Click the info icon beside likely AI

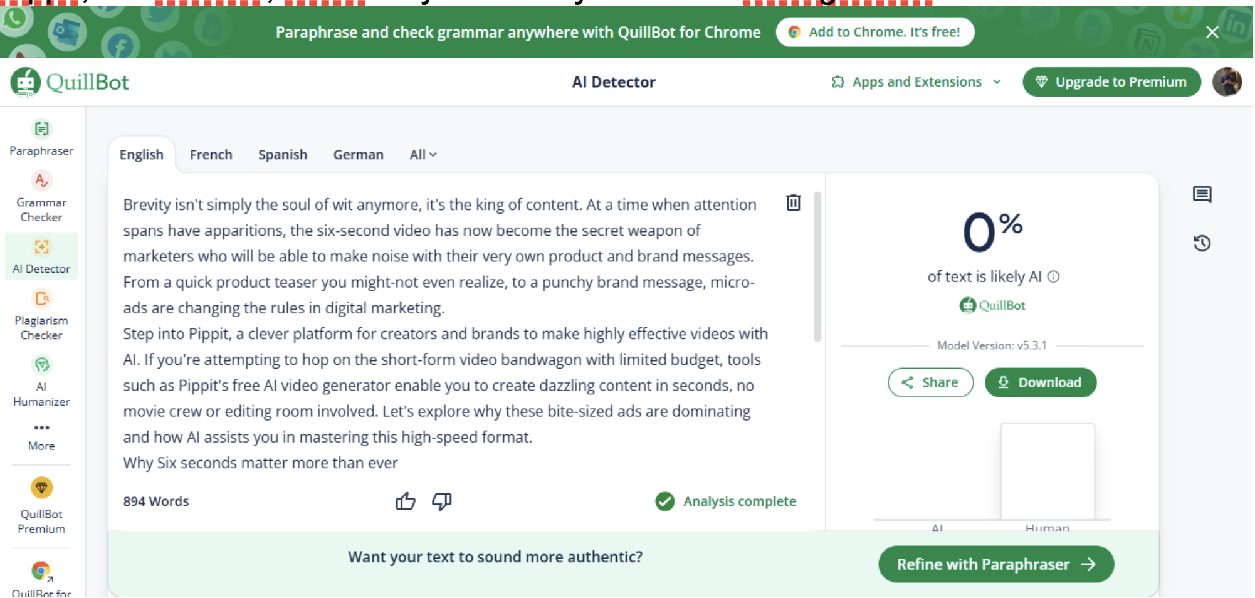click(x=1053, y=276)
